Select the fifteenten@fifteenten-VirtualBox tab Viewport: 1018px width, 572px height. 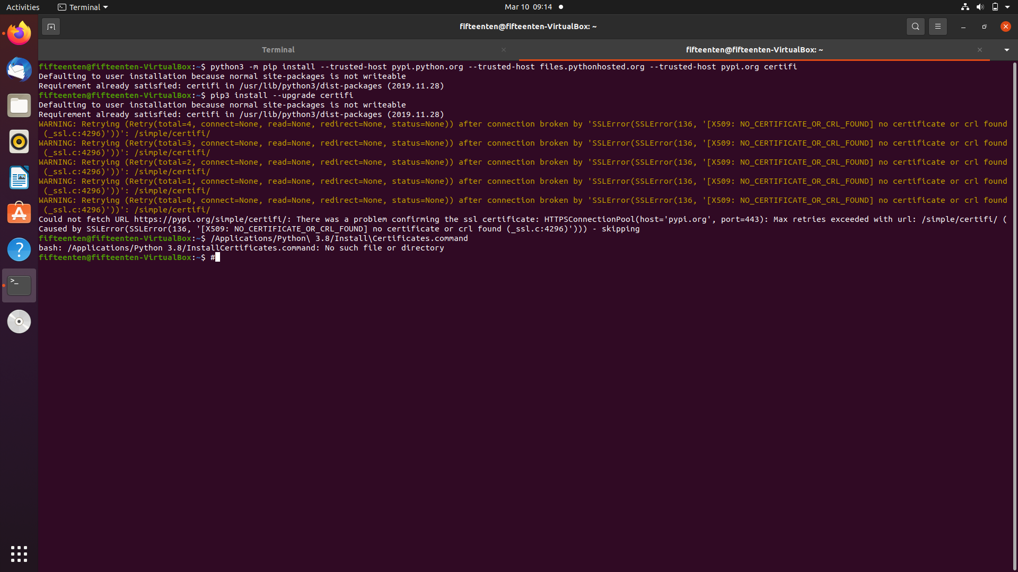(x=753, y=50)
